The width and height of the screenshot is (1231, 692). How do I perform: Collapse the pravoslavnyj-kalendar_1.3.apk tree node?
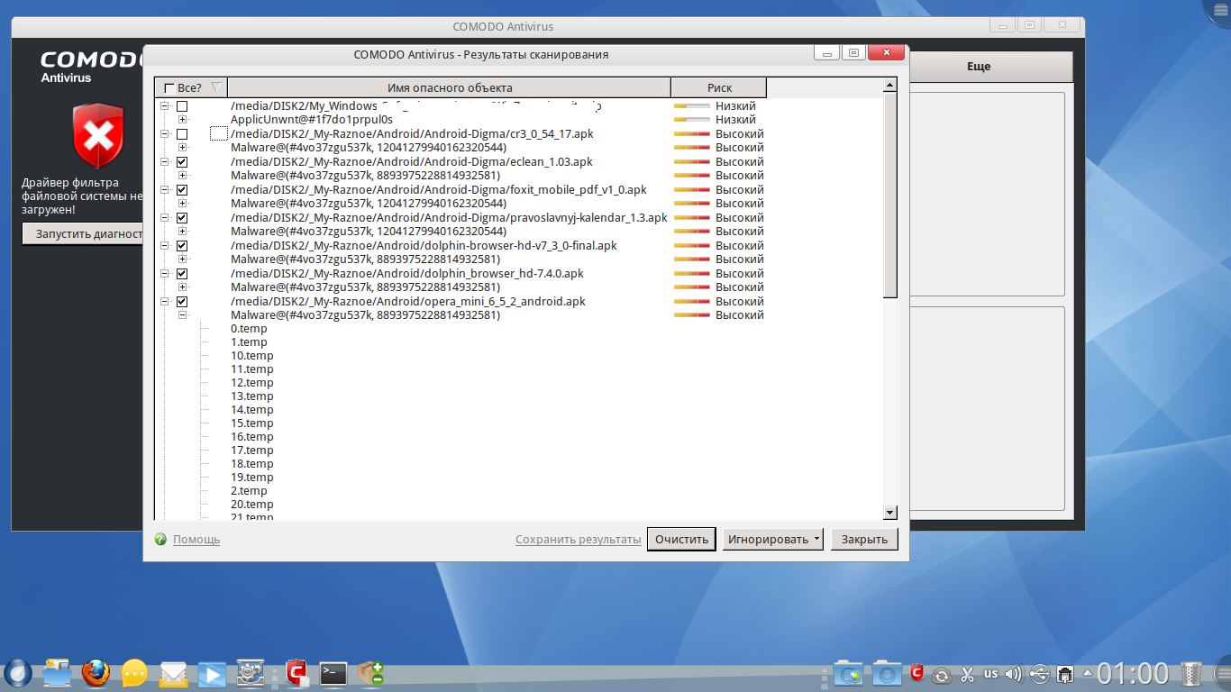(x=164, y=218)
